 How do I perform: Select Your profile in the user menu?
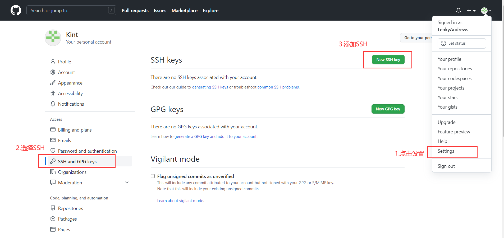(x=462, y=59)
